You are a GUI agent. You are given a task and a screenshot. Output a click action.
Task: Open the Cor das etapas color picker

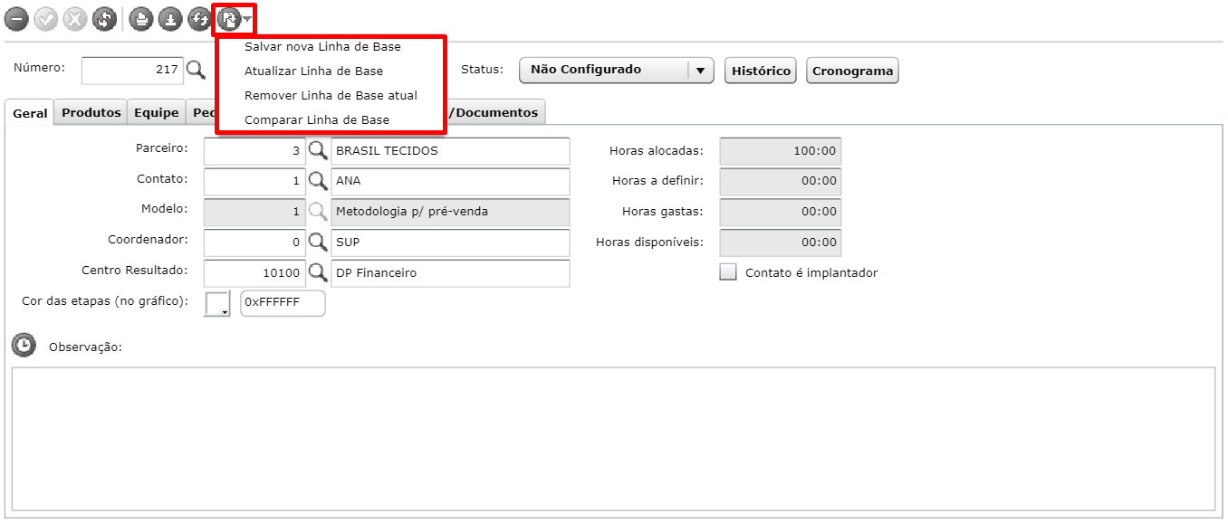[x=218, y=304]
